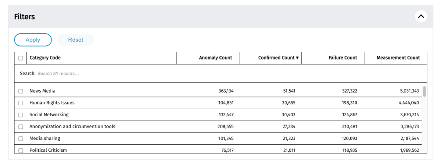Click the Apply button

click(x=33, y=40)
